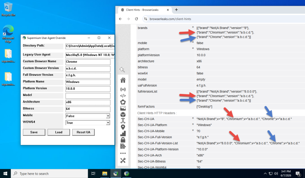Click the Architecture field
This screenshot has width=305, height=178.
(x=88, y=103)
